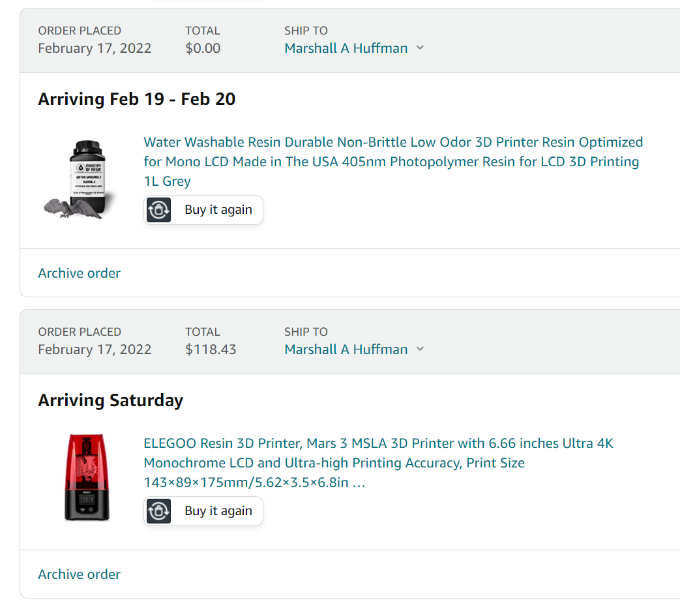The width and height of the screenshot is (680, 605).
Task: View the red ELEGOO printer thumbnail
Action: (x=87, y=477)
